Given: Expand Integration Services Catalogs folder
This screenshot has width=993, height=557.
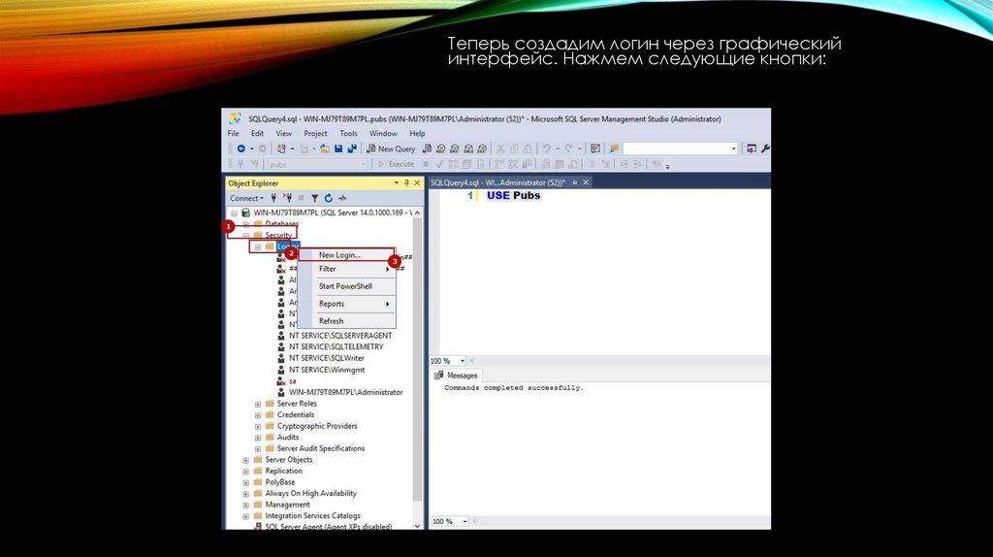Looking at the screenshot, I should tap(245, 517).
